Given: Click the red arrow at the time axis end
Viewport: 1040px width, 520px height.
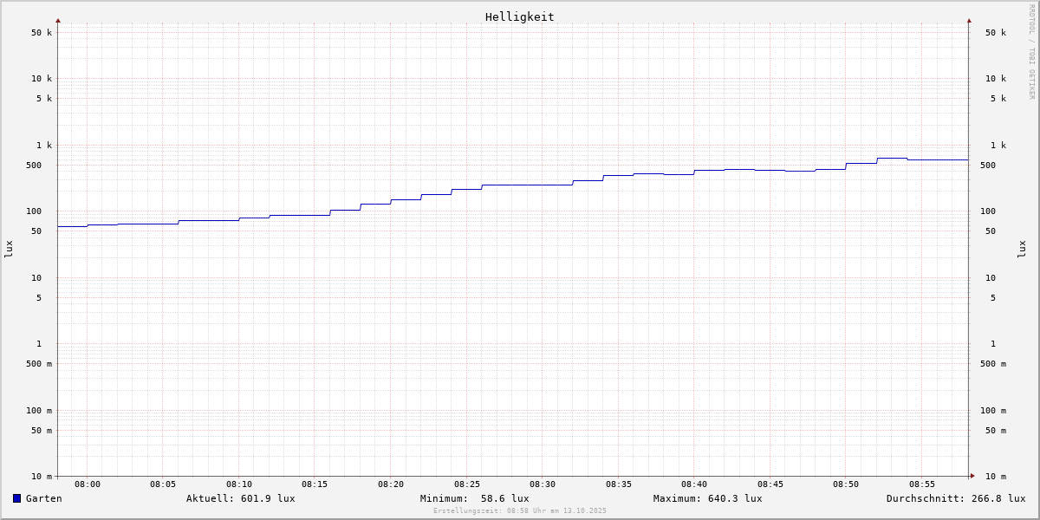Looking at the screenshot, I should coord(972,476).
